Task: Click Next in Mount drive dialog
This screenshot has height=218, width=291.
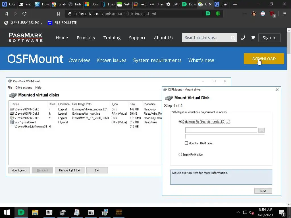Action: pyautogui.click(x=263, y=191)
